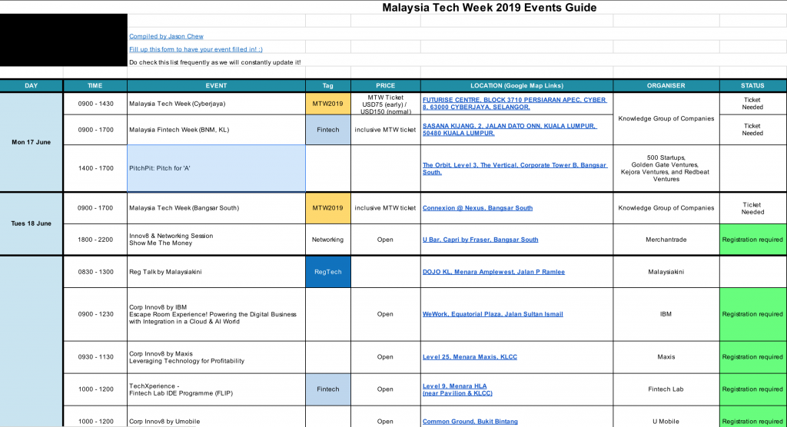Select the '0930 - 1130' time cell
Viewport: 787px width, 427px height.
tap(95, 357)
